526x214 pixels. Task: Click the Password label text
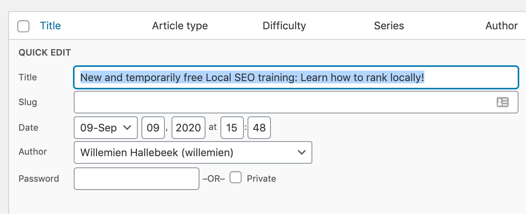[39, 179]
